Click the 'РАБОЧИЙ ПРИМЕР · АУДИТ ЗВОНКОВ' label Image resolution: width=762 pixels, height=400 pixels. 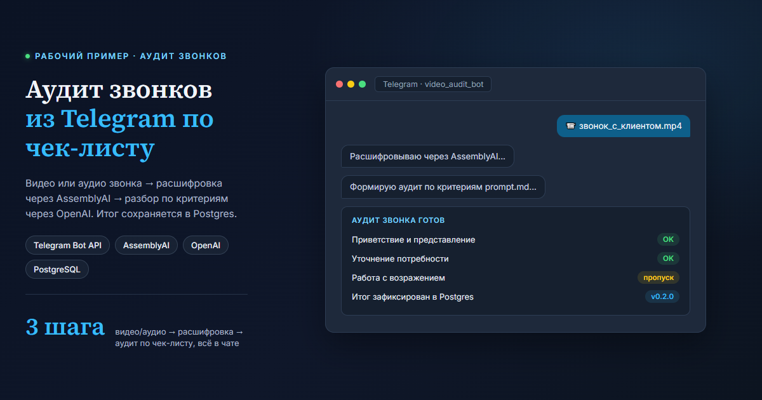tap(130, 56)
